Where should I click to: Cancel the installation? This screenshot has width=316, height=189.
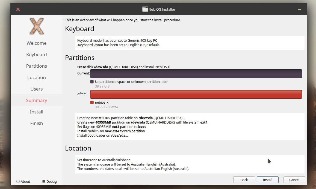click(294, 180)
